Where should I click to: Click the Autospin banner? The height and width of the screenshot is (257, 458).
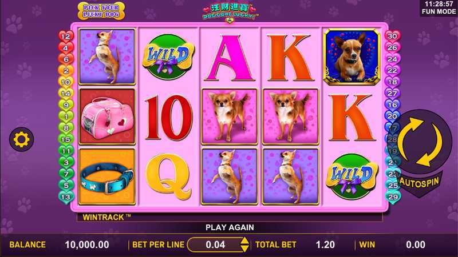(x=420, y=183)
